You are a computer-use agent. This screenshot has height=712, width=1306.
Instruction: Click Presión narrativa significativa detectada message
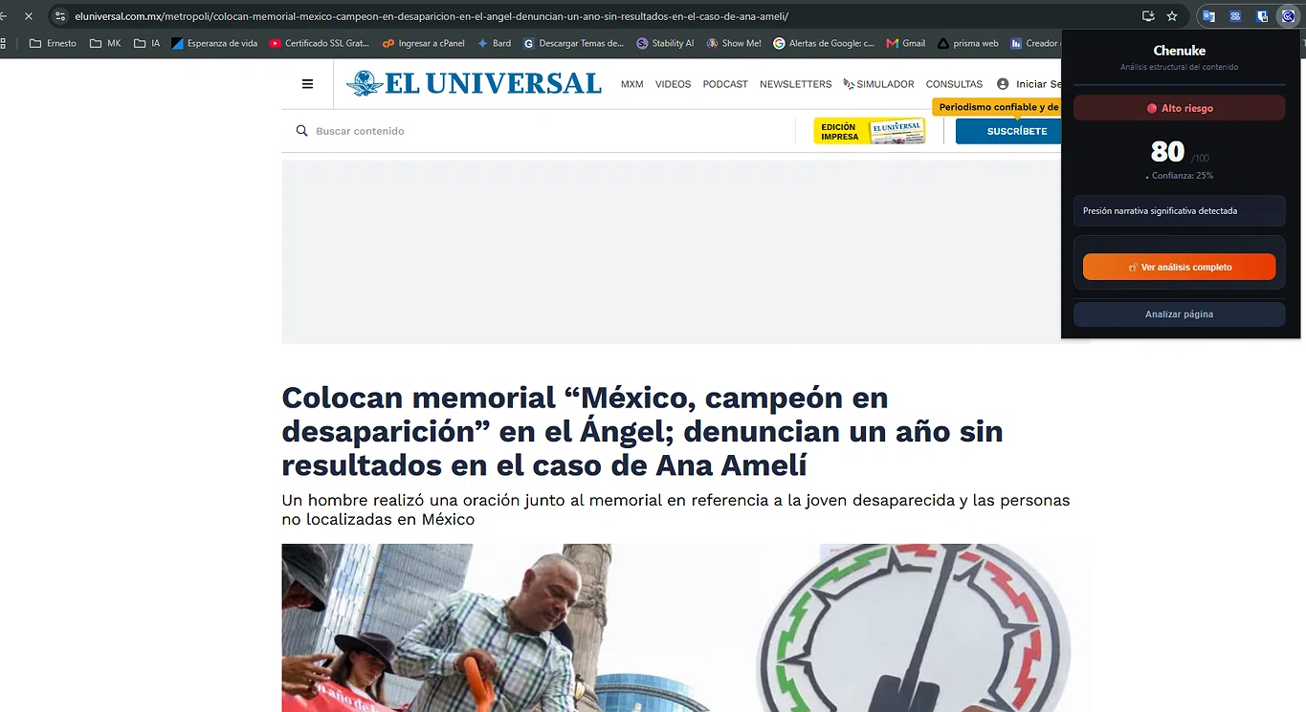pos(1179,211)
